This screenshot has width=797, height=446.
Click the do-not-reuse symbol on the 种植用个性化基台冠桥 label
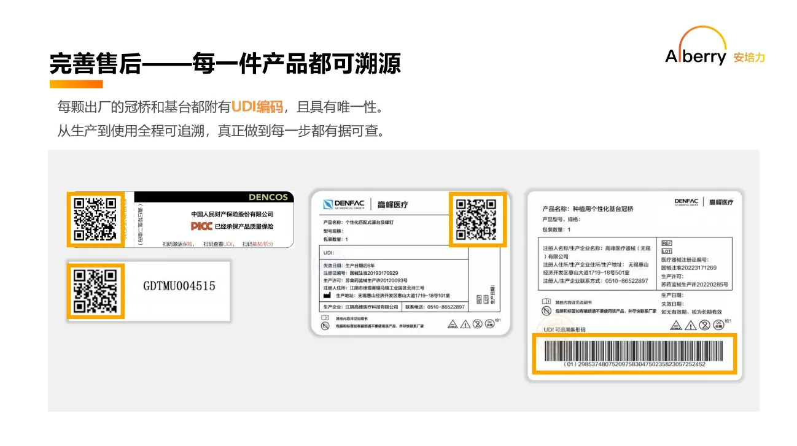click(x=705, y=326)
